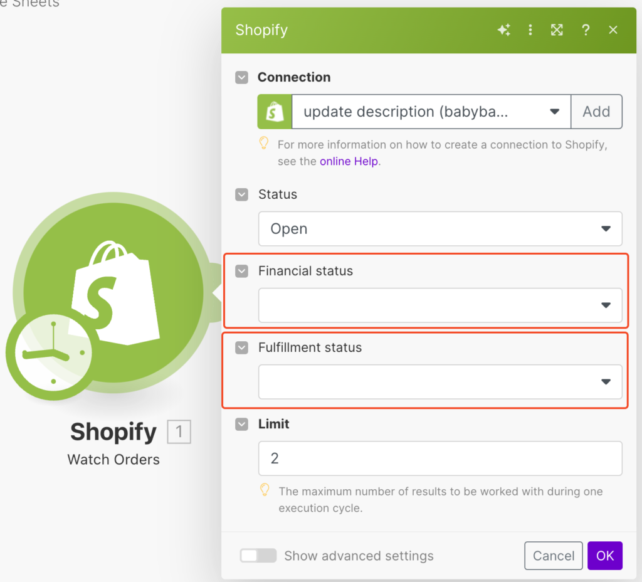Confirm settings with the OK button
This screenshot has width=642, height=582.
pos(605,556)
